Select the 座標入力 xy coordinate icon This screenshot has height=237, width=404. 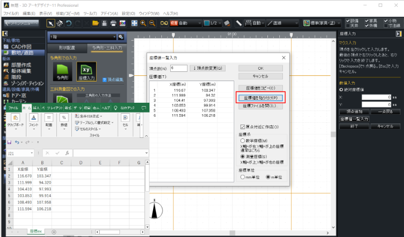(x=87, y=72)
